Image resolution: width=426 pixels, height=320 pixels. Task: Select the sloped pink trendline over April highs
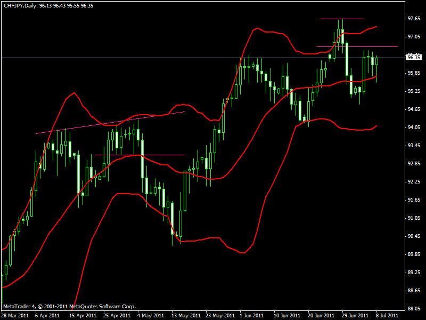coord(110,123)
